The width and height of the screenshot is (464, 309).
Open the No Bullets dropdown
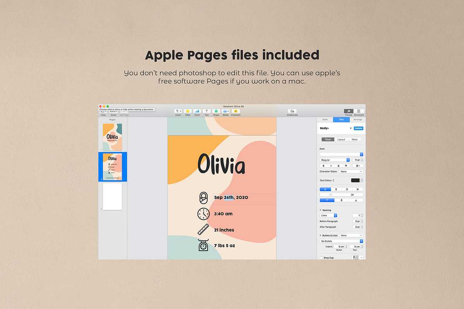coord(341,241)
